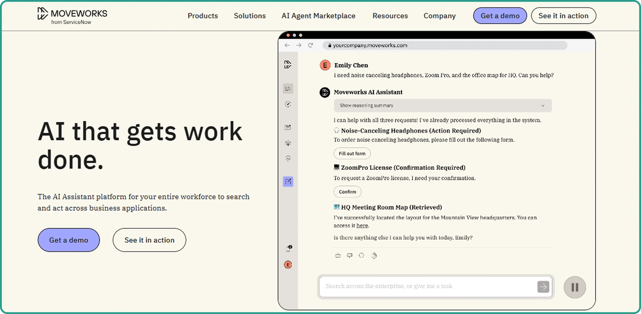Click the headphones emoji next to Noise-Canceling Headphones
The height and width of the screenshot is (314, 641).
tap(337, 130)
